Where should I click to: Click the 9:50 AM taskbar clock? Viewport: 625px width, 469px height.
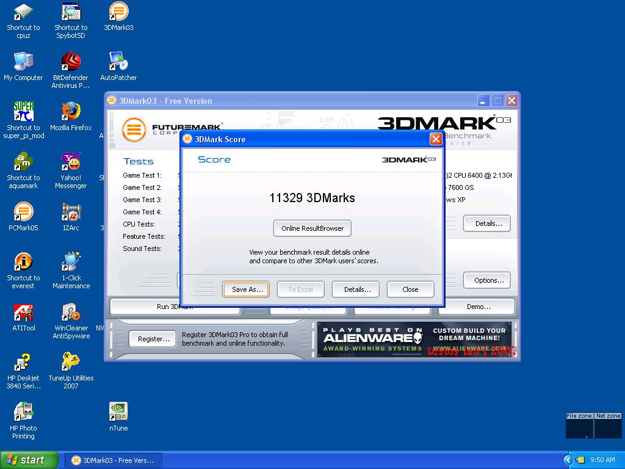click(602, 460)
